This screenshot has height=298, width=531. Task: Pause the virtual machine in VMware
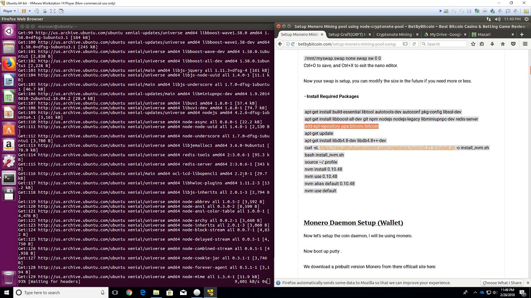24,11
